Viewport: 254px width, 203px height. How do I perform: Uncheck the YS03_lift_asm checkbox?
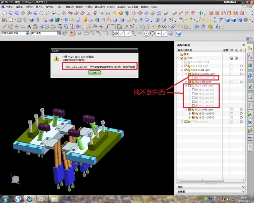point(189,82)
